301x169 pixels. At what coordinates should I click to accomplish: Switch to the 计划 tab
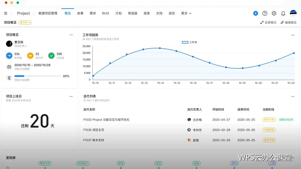(x=118, y=13)
